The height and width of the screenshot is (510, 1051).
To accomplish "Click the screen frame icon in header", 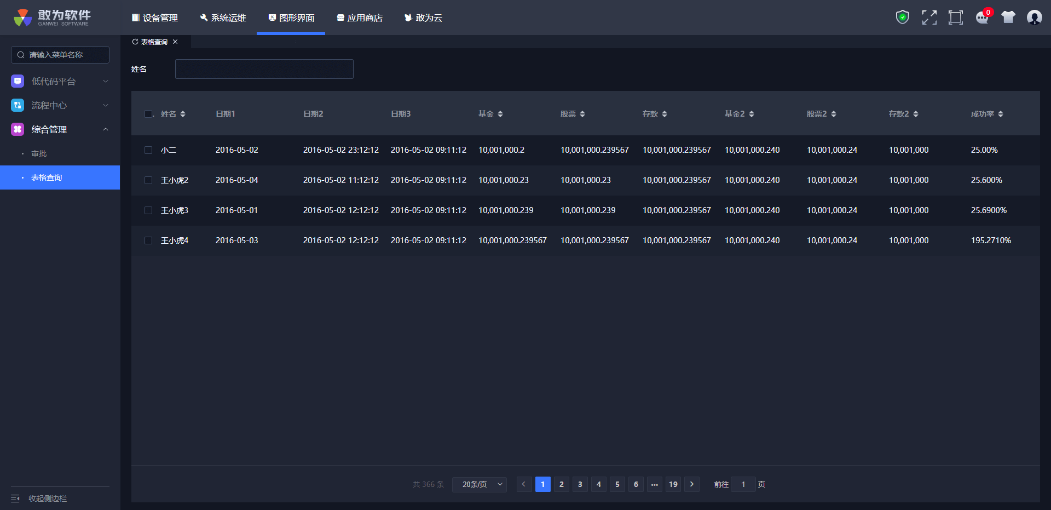I will click(955, 18).
